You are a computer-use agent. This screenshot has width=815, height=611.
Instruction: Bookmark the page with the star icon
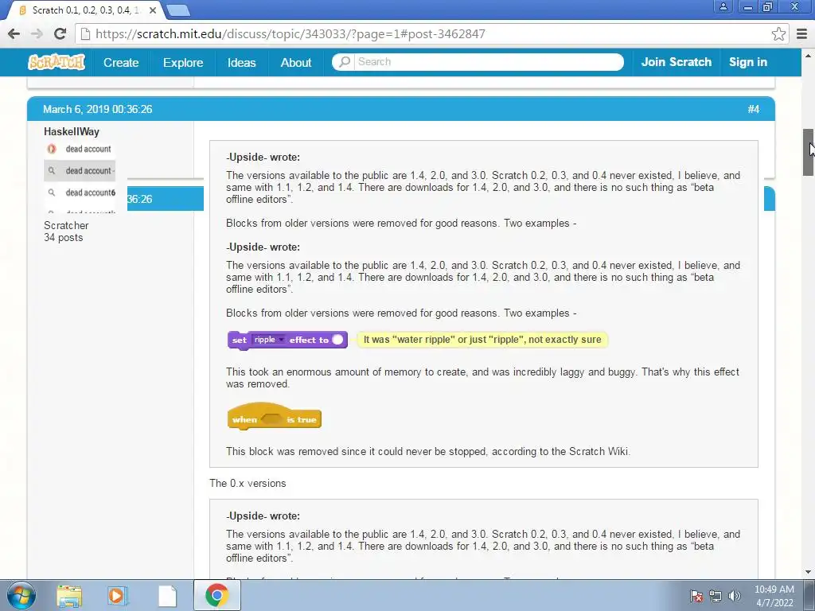[x=778, y=33]
